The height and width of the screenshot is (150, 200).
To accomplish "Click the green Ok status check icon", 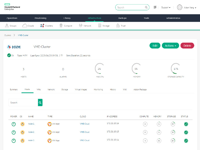I will click(x=9, y=55).
